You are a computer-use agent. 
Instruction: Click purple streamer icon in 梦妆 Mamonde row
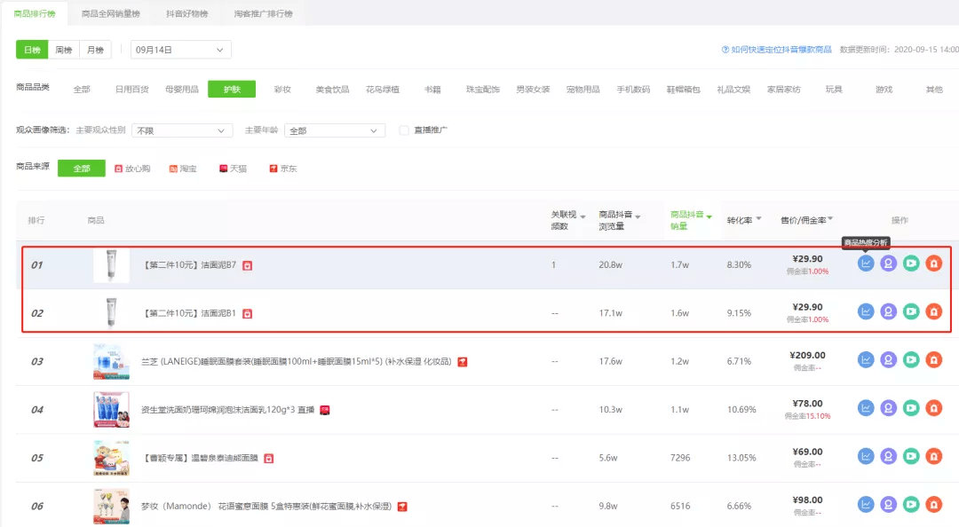888,505
